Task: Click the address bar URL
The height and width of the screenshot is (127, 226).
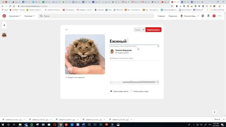Action: [34, 6]
